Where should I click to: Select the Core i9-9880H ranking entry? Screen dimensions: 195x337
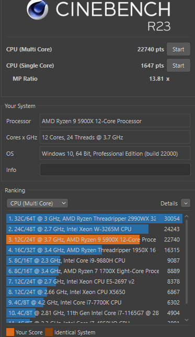click(94, 260)
